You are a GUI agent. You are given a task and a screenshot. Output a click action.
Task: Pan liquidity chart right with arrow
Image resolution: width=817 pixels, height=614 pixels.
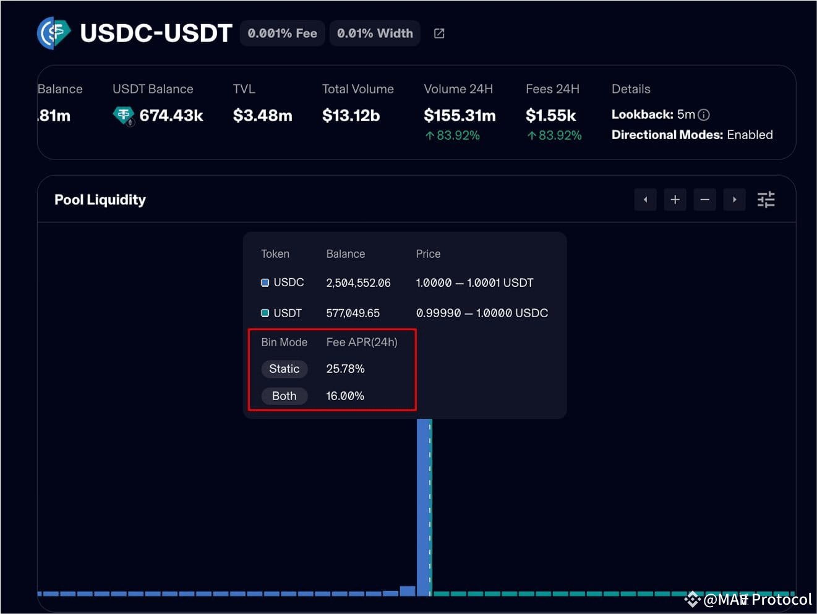coord(734,200)
